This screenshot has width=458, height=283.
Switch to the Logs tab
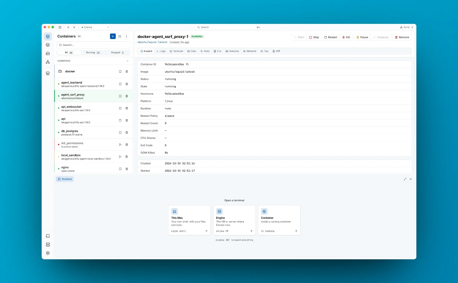(161, 51)
